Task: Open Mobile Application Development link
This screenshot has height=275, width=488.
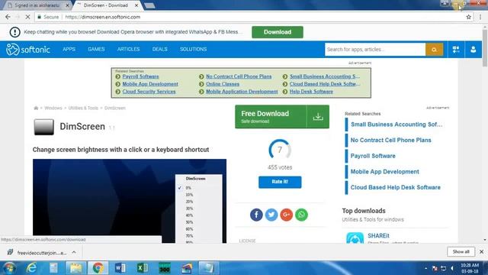Action: (242, 92)
